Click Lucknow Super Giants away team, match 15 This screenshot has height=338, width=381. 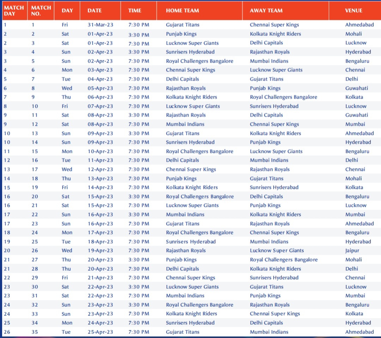pos(276,151)
